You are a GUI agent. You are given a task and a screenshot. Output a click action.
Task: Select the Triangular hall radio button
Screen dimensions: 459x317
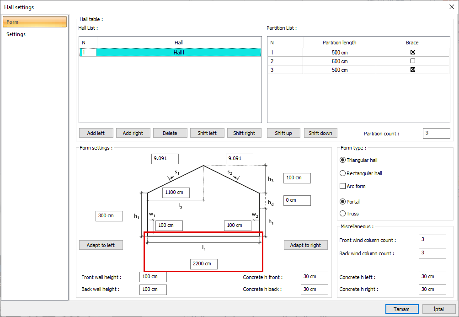coord(343,160)
